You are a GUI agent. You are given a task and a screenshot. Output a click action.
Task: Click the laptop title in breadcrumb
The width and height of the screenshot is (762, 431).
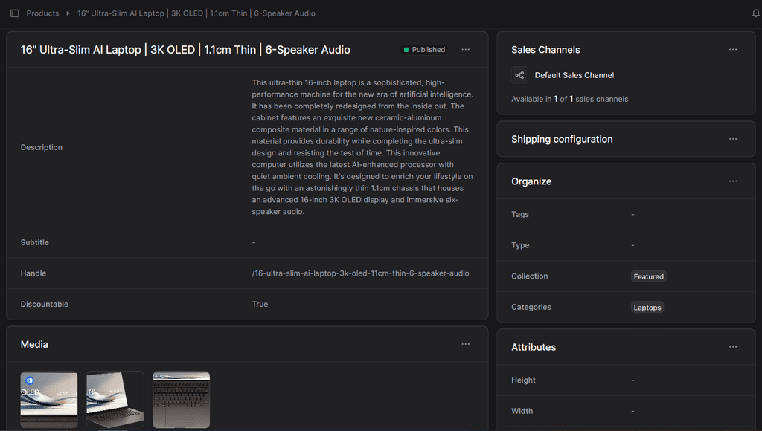pos(196,13)
